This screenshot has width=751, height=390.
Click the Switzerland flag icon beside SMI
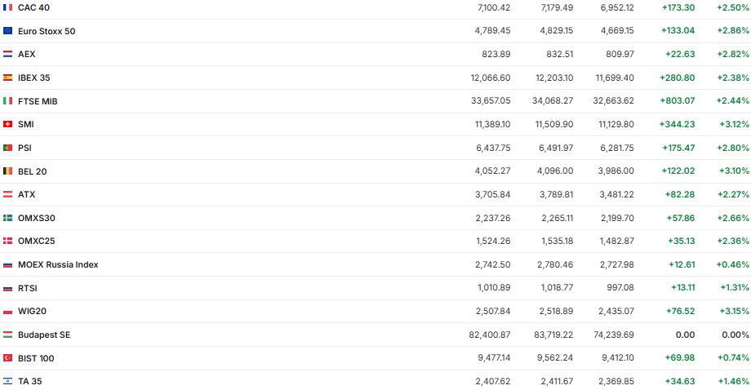(8, 124)
